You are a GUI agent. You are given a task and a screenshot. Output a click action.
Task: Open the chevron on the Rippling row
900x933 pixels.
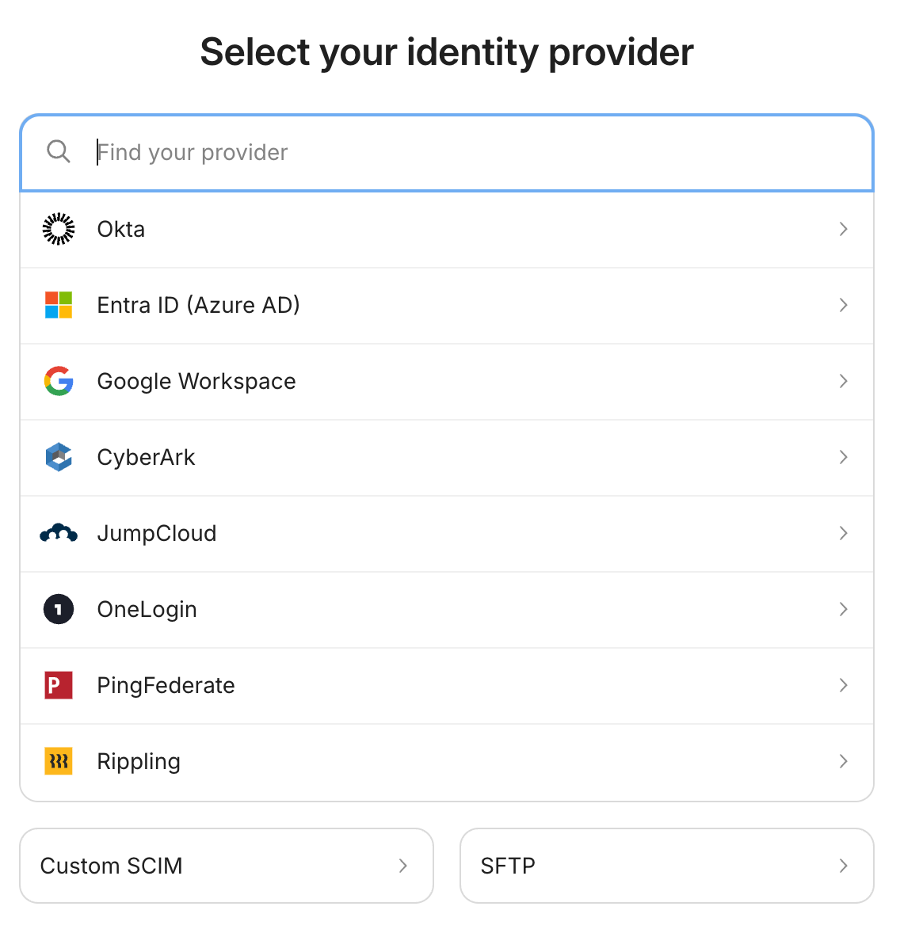(844, 762)
